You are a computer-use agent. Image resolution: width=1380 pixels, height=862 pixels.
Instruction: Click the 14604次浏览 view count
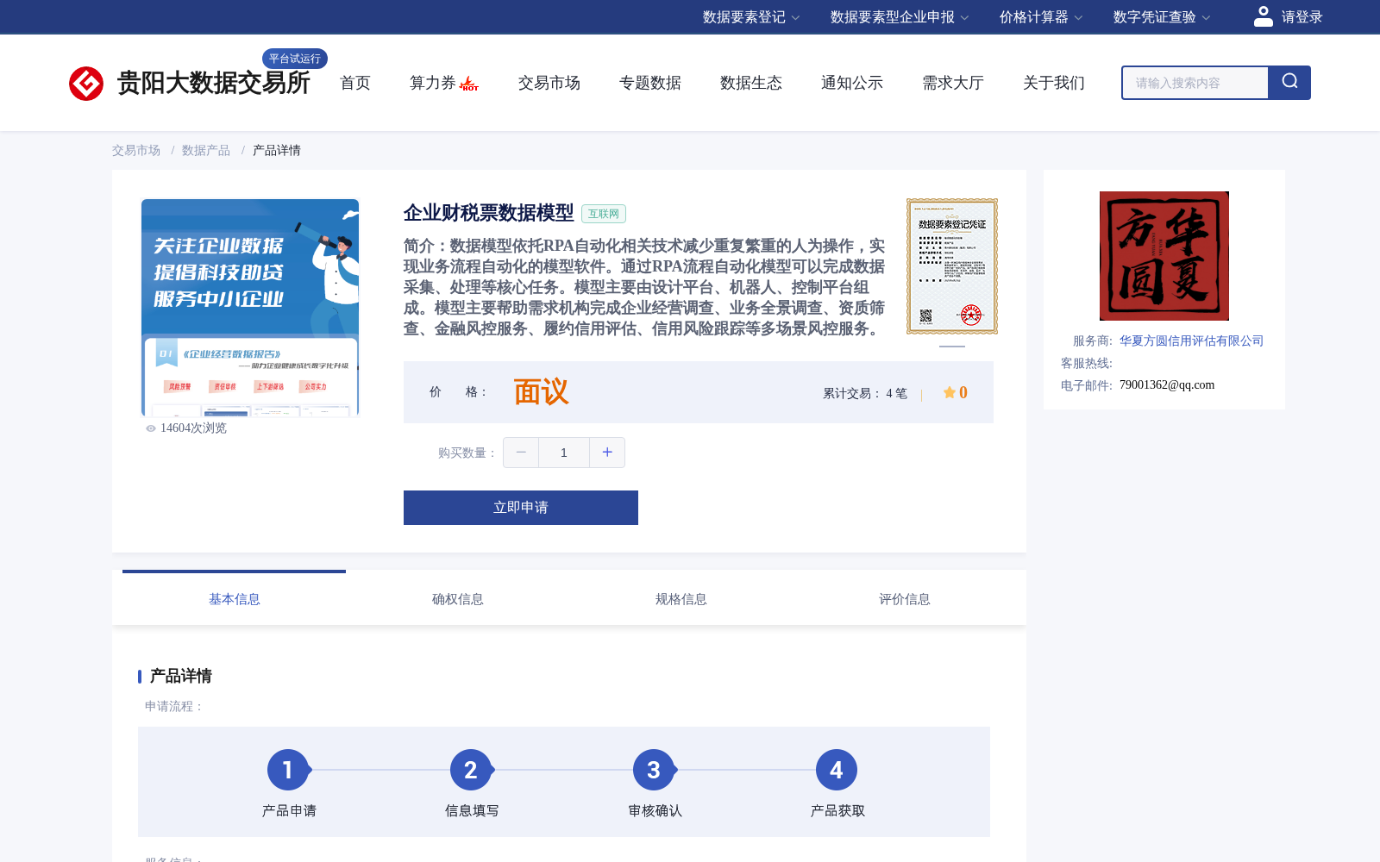[193, 428]
